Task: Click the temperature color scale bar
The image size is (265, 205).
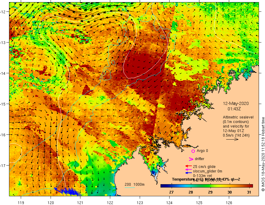Action: [x=207, y=186]
